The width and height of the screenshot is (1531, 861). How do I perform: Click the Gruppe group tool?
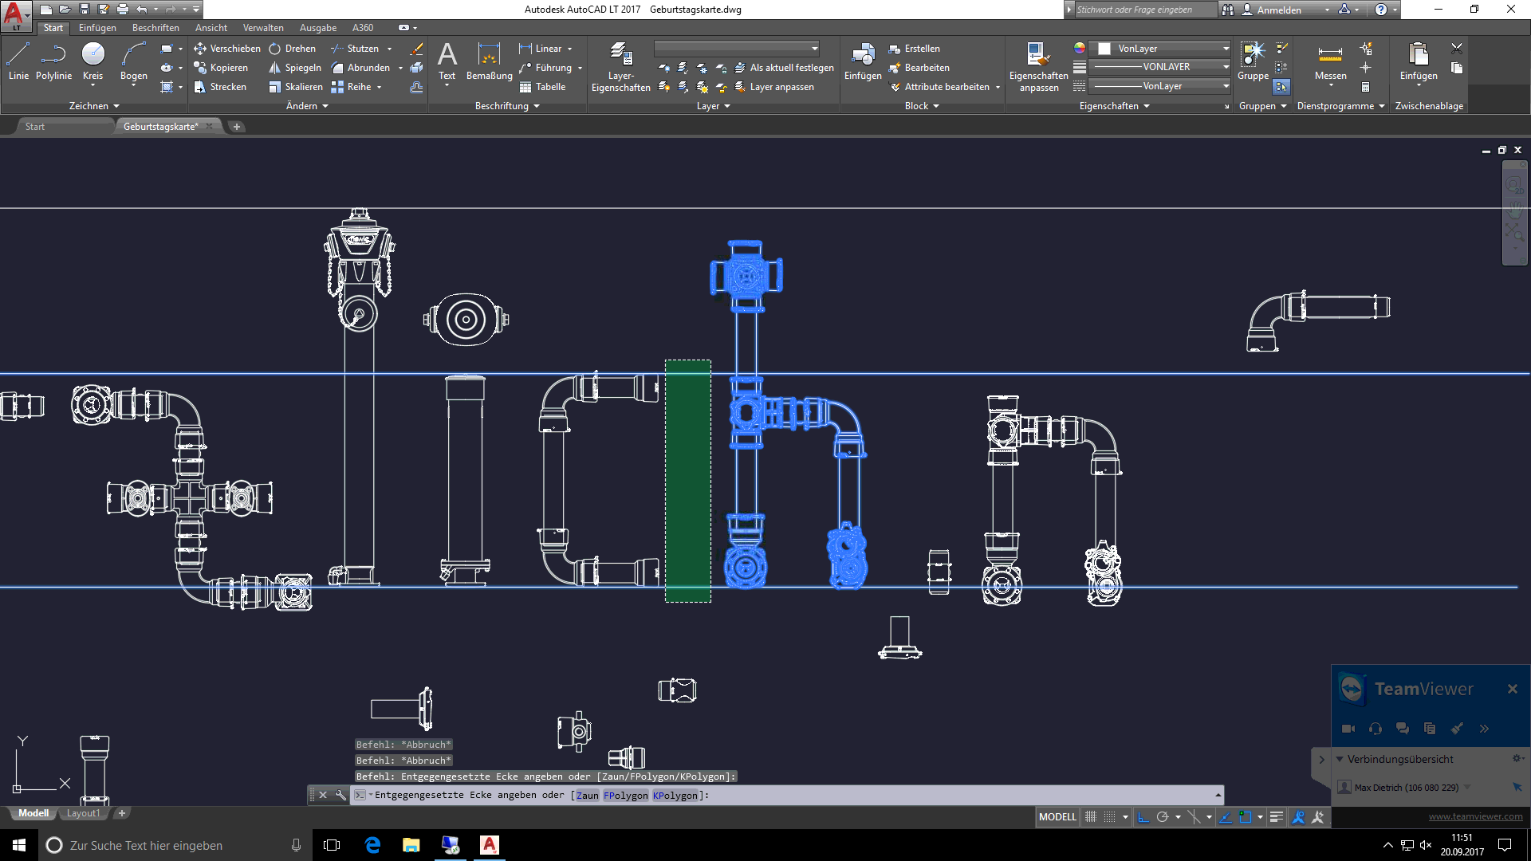tap(1253, 61)
